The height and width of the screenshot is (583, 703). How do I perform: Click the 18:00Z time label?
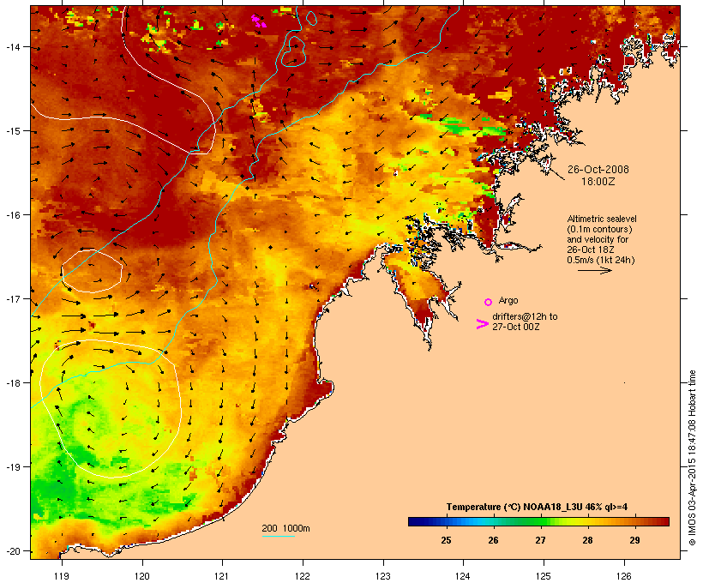(x=598, y=182)
